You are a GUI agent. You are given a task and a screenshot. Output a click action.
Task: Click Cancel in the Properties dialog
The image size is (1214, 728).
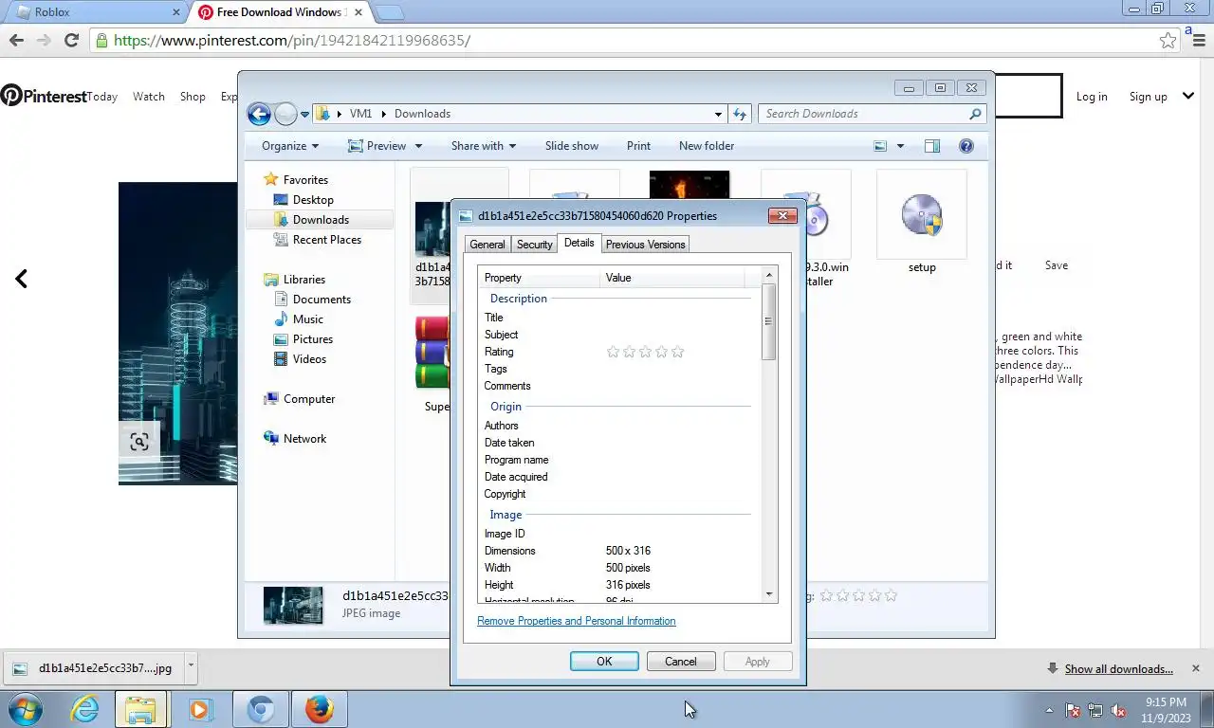[x=680, y=662]
